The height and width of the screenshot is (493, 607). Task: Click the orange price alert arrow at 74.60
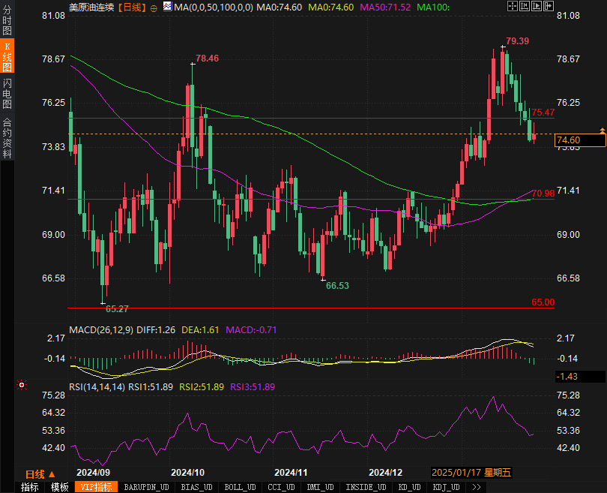(602, 131)
